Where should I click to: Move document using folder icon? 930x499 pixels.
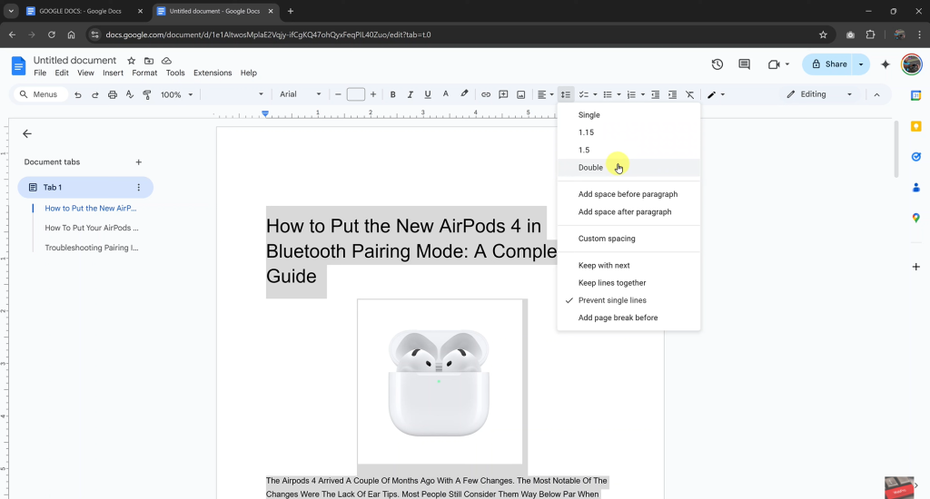pos(149,61)
